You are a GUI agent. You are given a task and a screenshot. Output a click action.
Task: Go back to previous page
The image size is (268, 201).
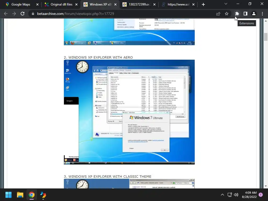click(6, 14)
